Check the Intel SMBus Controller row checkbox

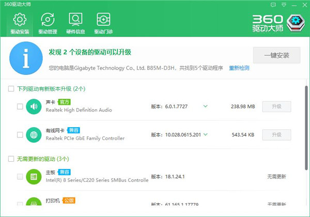click(x=20, y=177)
